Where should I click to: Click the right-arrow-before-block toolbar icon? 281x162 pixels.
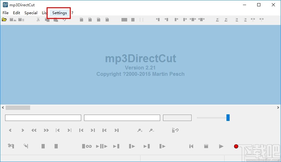(166, 20)
